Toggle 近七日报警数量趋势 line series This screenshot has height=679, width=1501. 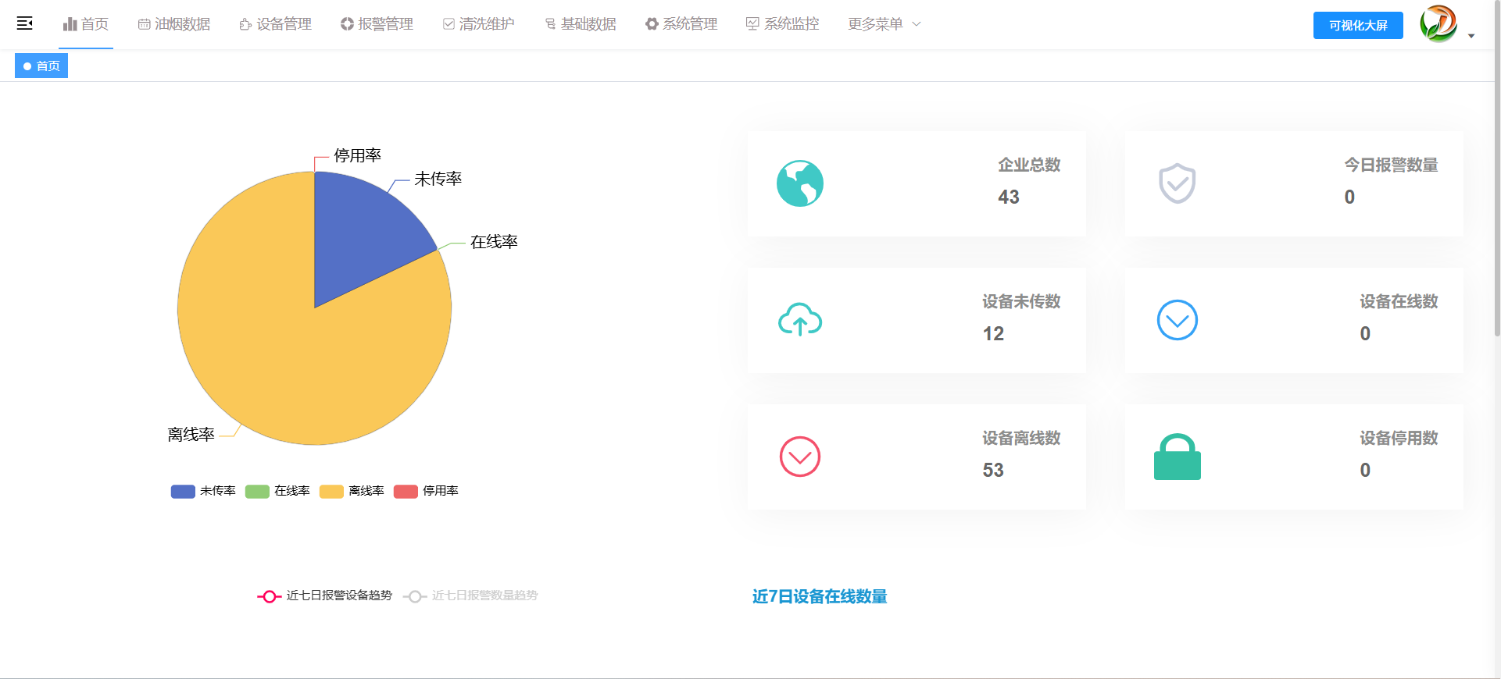pyautogui.click(x=471, y=595)
